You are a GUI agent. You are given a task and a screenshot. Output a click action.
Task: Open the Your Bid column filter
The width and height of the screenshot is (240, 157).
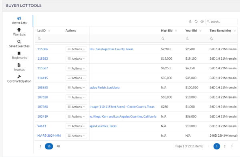(200, 31)
